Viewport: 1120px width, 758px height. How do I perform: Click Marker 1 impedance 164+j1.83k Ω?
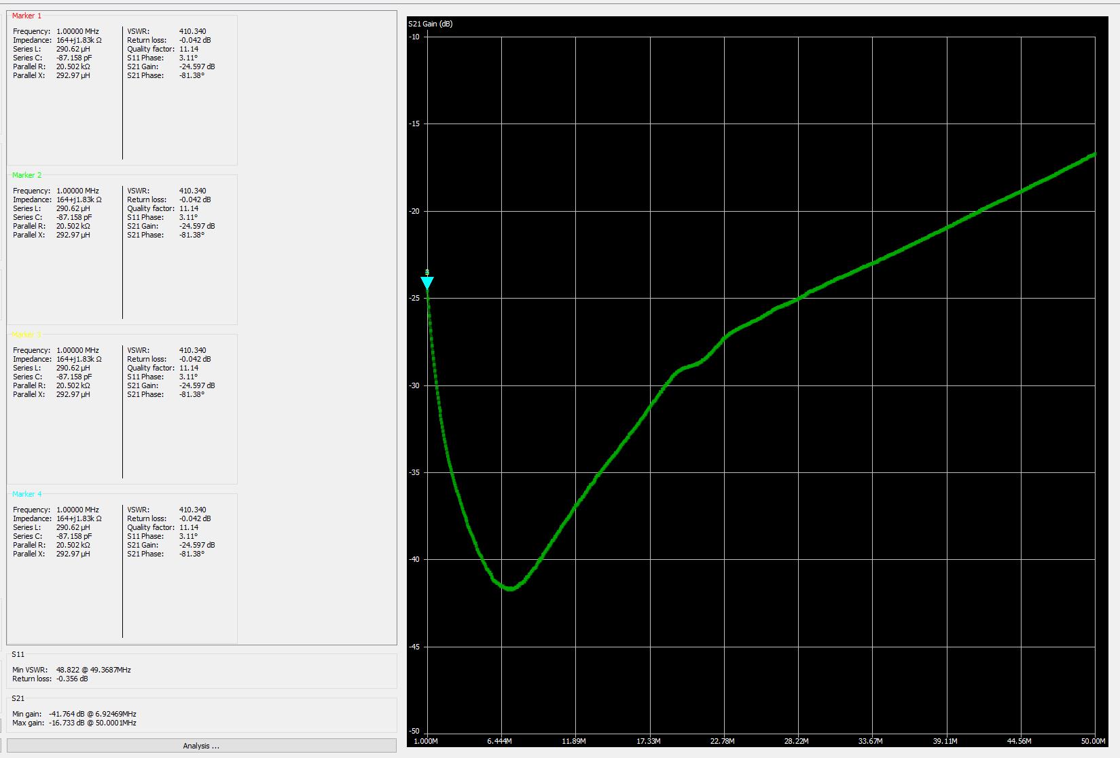(79, 40)
